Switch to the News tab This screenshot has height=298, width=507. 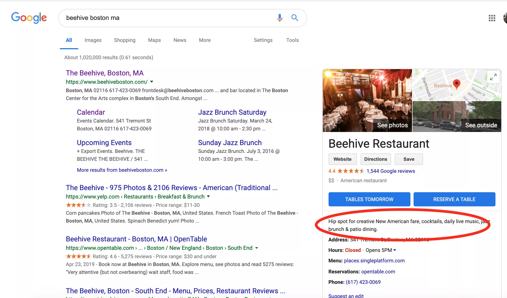point(180,40)
